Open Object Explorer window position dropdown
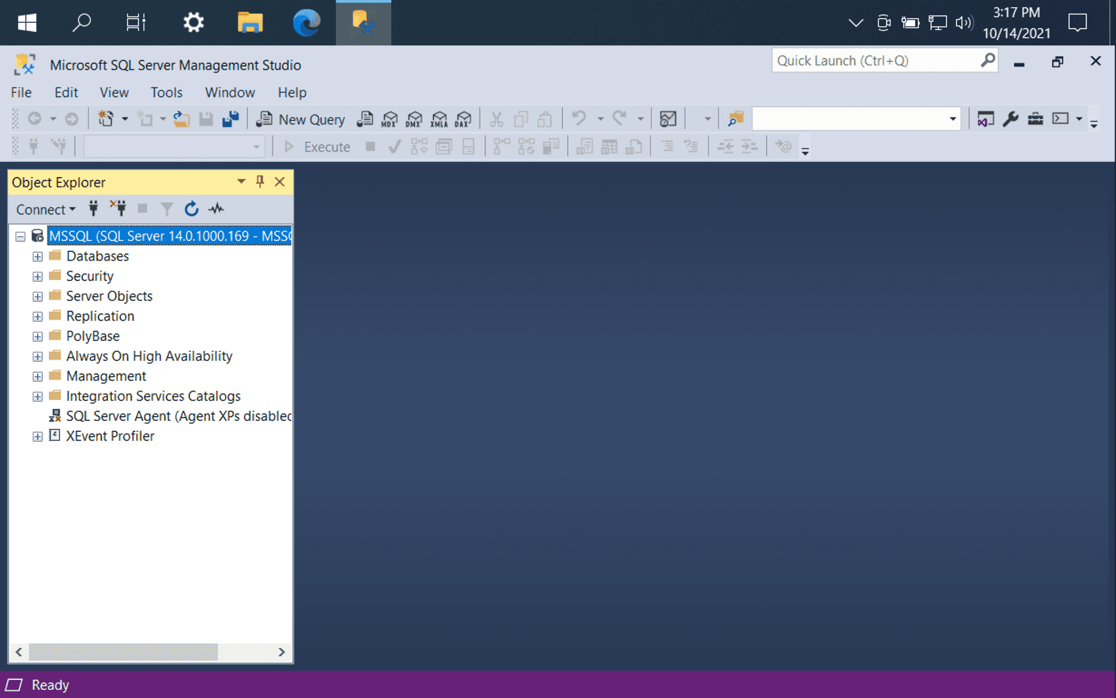 [x=241, y=182]
